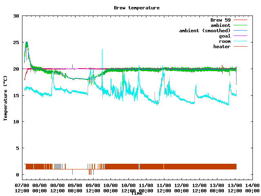Click the magenta goal legend line sample
The image size is (261, 196).
point(240,36)
